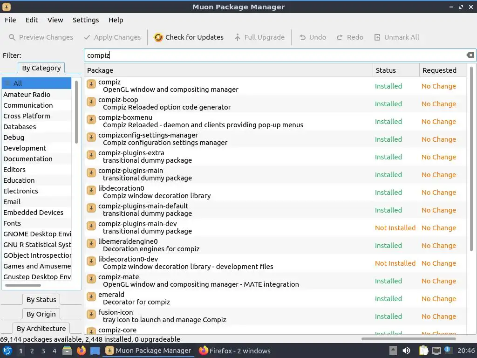Switch to workspace 3

[x=43, y=351]
